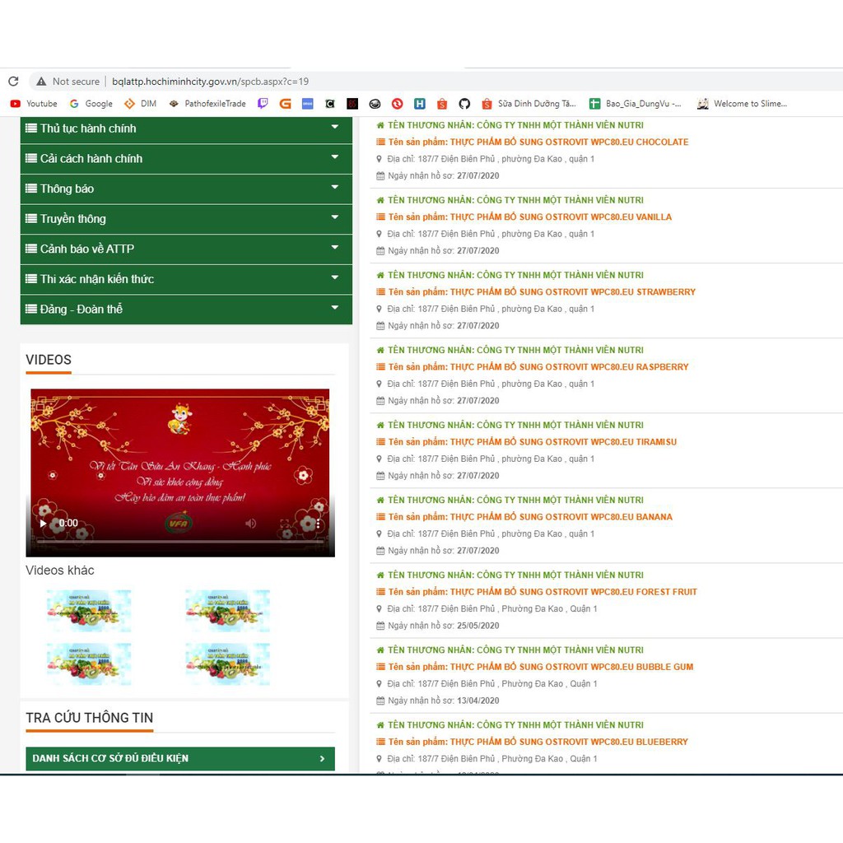Open the DIM bookmark
The image size is (843, 843).
[x=140, y=104]
